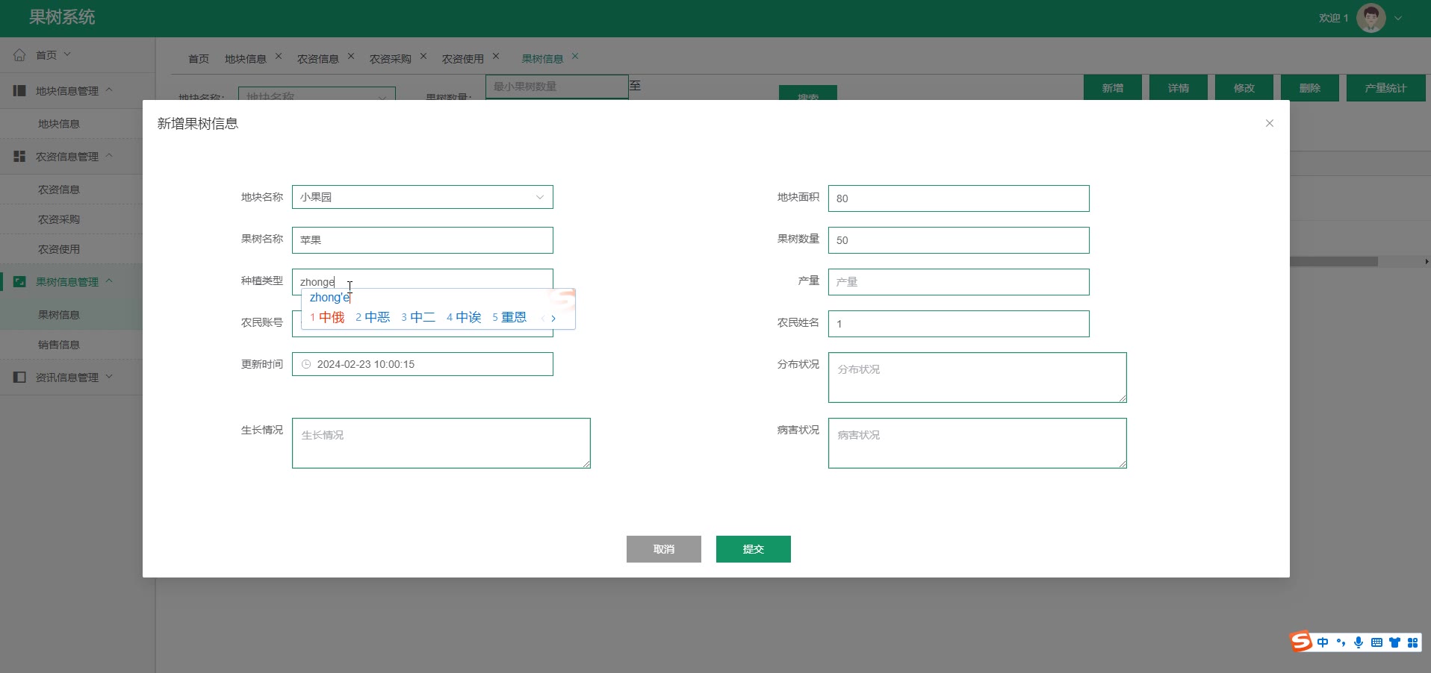Click the 病害状况 text area

point(977,443)
